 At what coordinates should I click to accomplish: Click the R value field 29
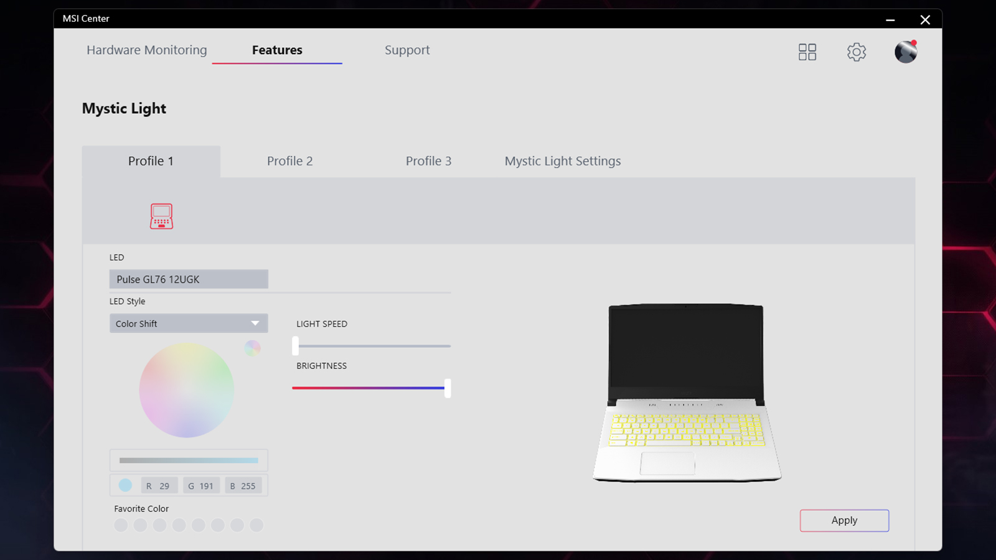[159, 486]
